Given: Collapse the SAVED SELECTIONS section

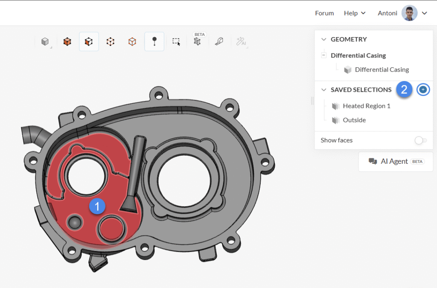Looking at the screenshot, I should click(323, 90).
